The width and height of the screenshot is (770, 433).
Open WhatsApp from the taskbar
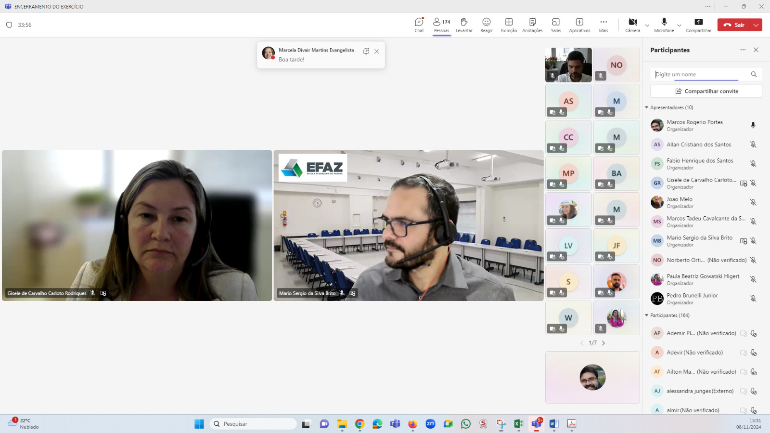(x=466, y=424)
